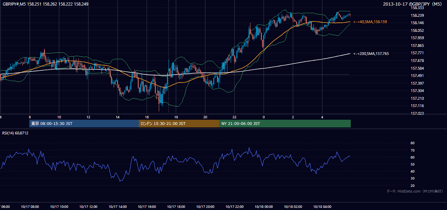Image resolution: width=447 pixels, height=210 pixels.
Task: Click the 157.865 price axis label
Action: pos(417,45)
